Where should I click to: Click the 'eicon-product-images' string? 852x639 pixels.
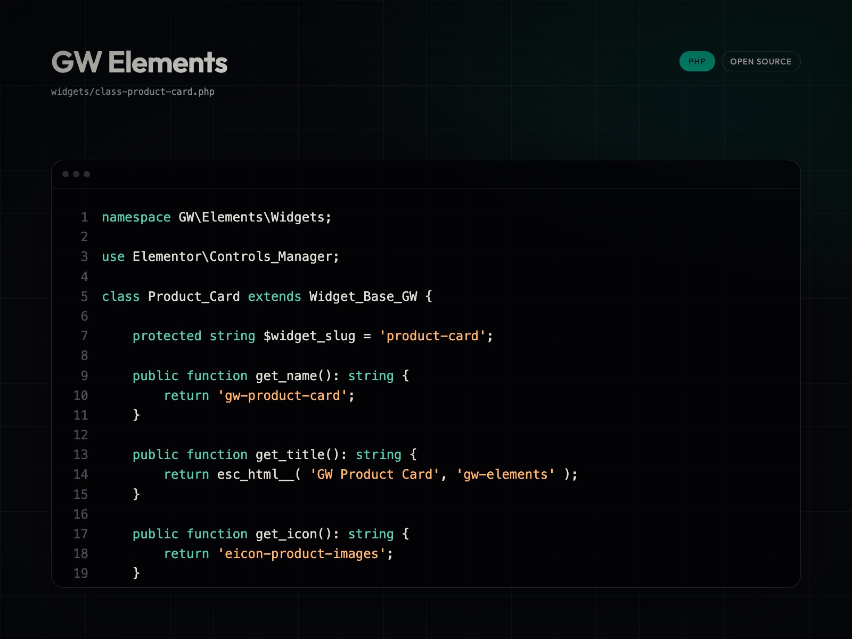(301, 554)
